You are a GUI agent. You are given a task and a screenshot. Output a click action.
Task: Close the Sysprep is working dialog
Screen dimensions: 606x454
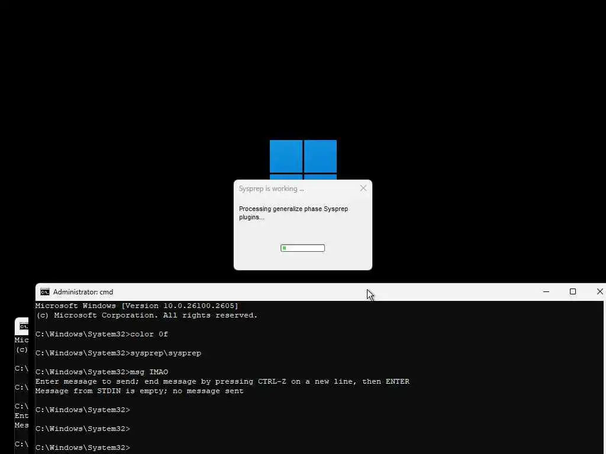(363, 189)
